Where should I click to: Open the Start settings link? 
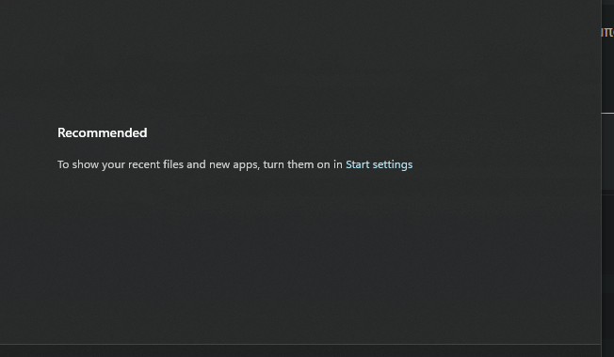coord(379,164)
